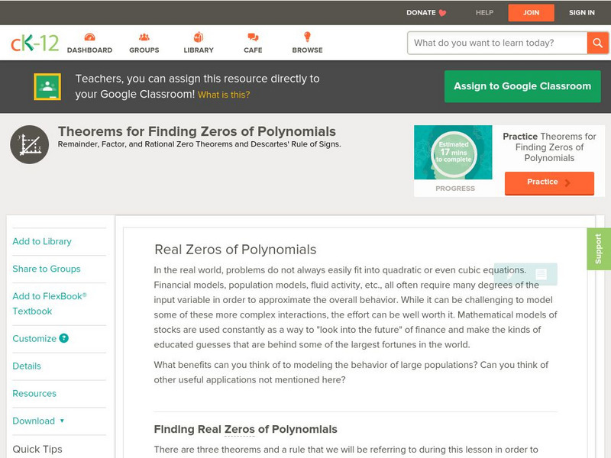Click the practice thumbnail image
Image resolution: width=611 pixels, height=458 pixels.
[453, 152]
